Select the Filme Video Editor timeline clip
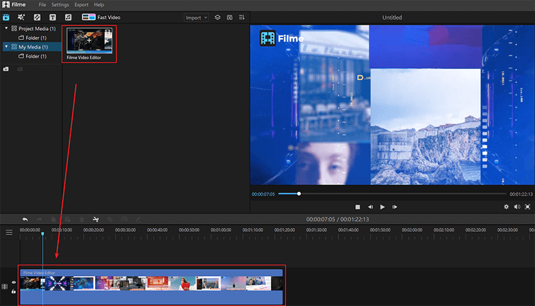 click(151, 287)
